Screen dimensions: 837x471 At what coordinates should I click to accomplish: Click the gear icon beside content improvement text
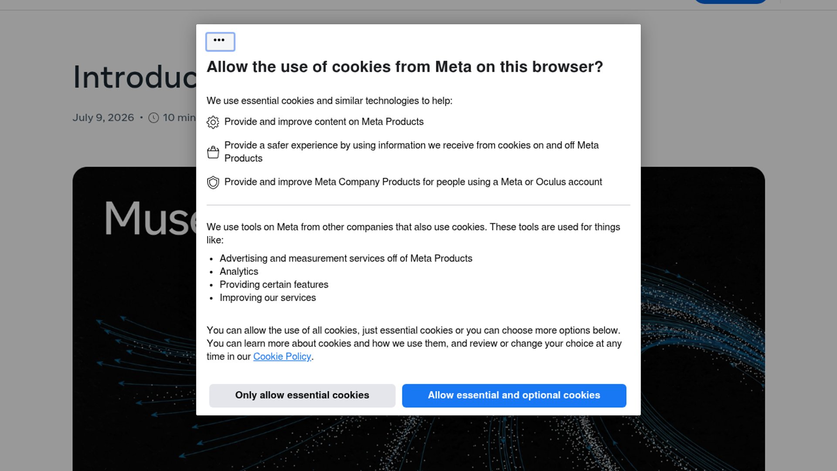(213, 122)
